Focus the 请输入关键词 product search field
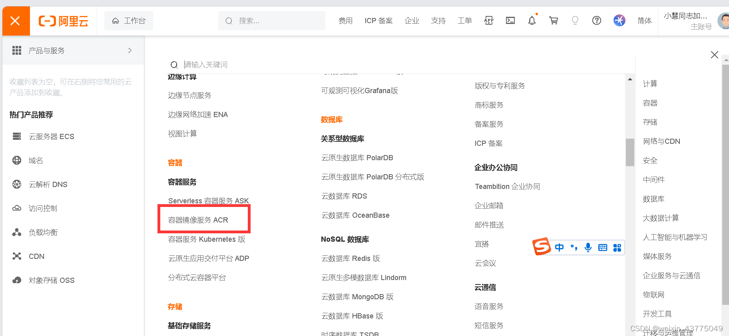The width and height of the screenshot is (729, 336). [404, 65]
